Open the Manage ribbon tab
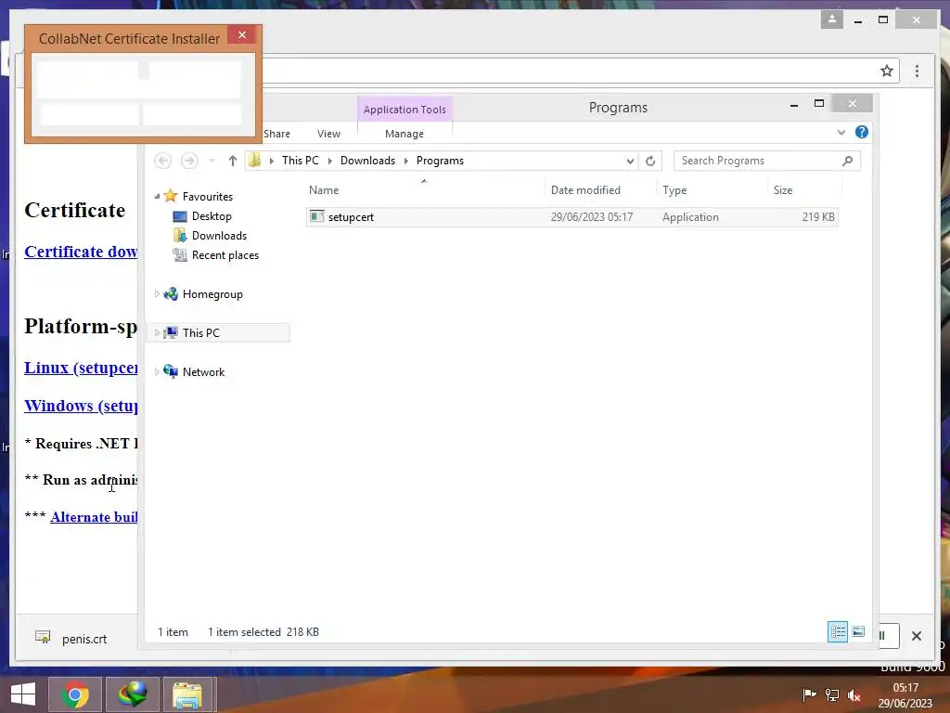This screenshot has height=713, width=950. pos(404,134)
